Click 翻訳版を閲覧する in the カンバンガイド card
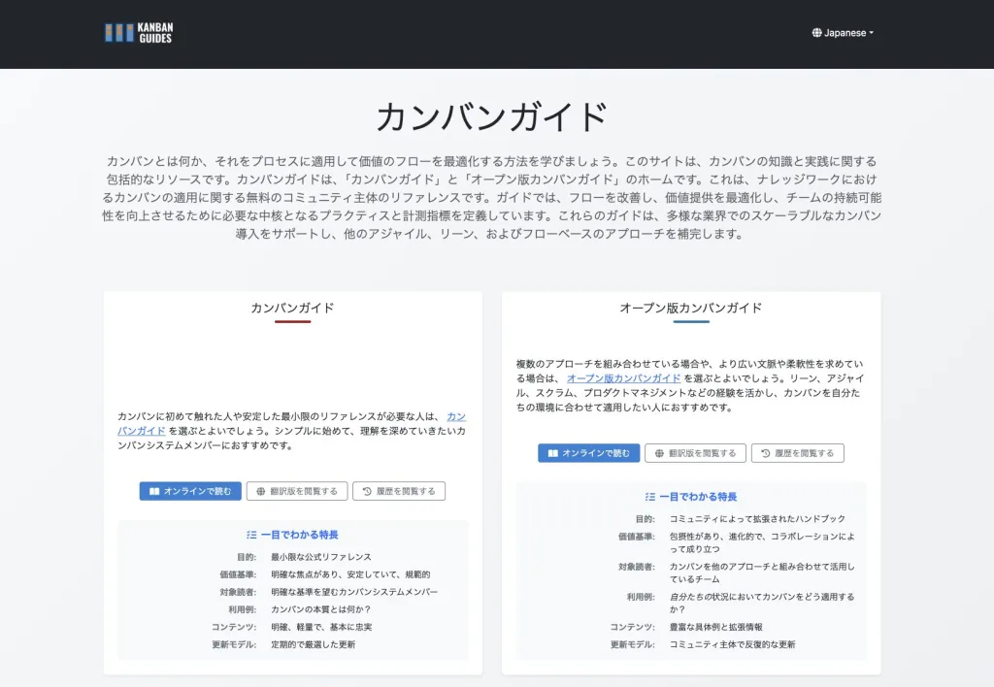 point(297,491)
